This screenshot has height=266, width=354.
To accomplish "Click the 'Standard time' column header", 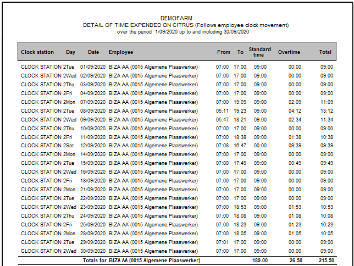I will point(259,52).
